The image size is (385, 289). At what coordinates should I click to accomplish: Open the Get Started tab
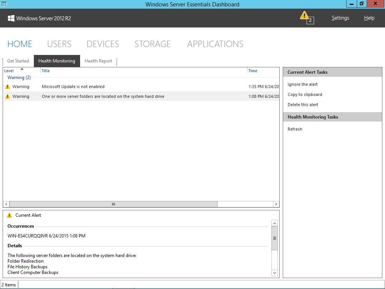click(18, 61)
